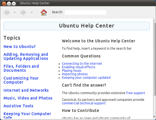Click the vertical scrollbar handle
This screenshot has width=156, height=120.
(x=154, y=59)
